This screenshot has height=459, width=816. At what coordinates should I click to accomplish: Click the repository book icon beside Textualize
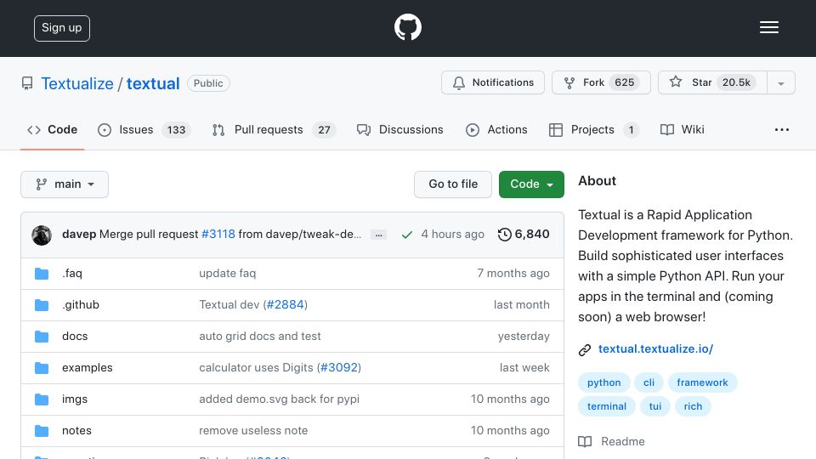27,83
